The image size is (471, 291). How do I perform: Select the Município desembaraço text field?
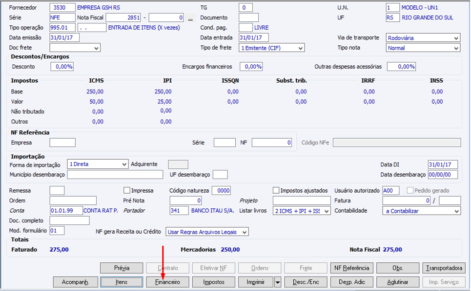[115, 175]
